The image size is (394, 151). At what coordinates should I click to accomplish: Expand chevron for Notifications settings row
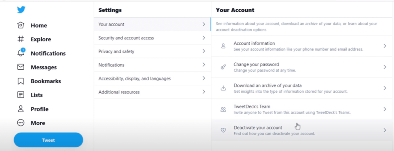click(x=204, y=65)
